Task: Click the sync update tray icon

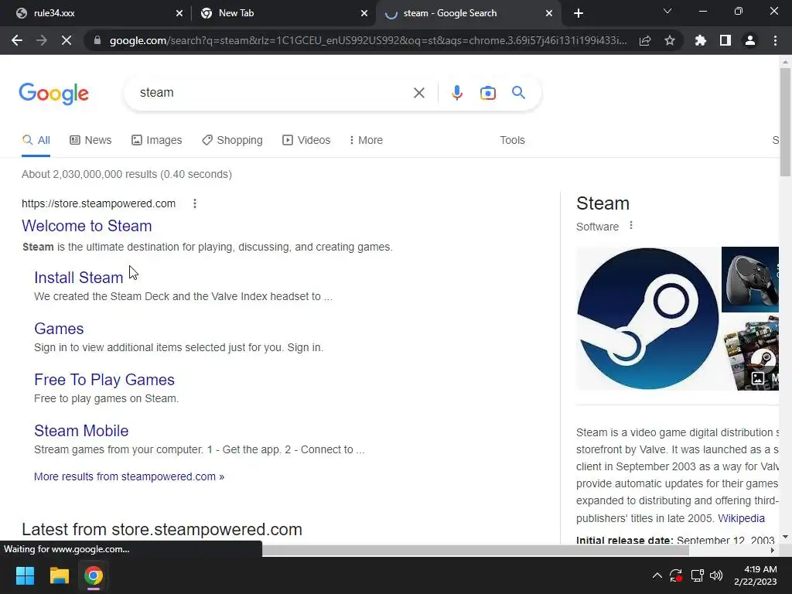Action: (676, 575)
